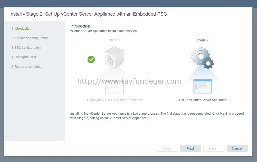This screenshot has height=162, width=257.
Task: Click the two stage process description paragraph
Action: click(157, 116)
